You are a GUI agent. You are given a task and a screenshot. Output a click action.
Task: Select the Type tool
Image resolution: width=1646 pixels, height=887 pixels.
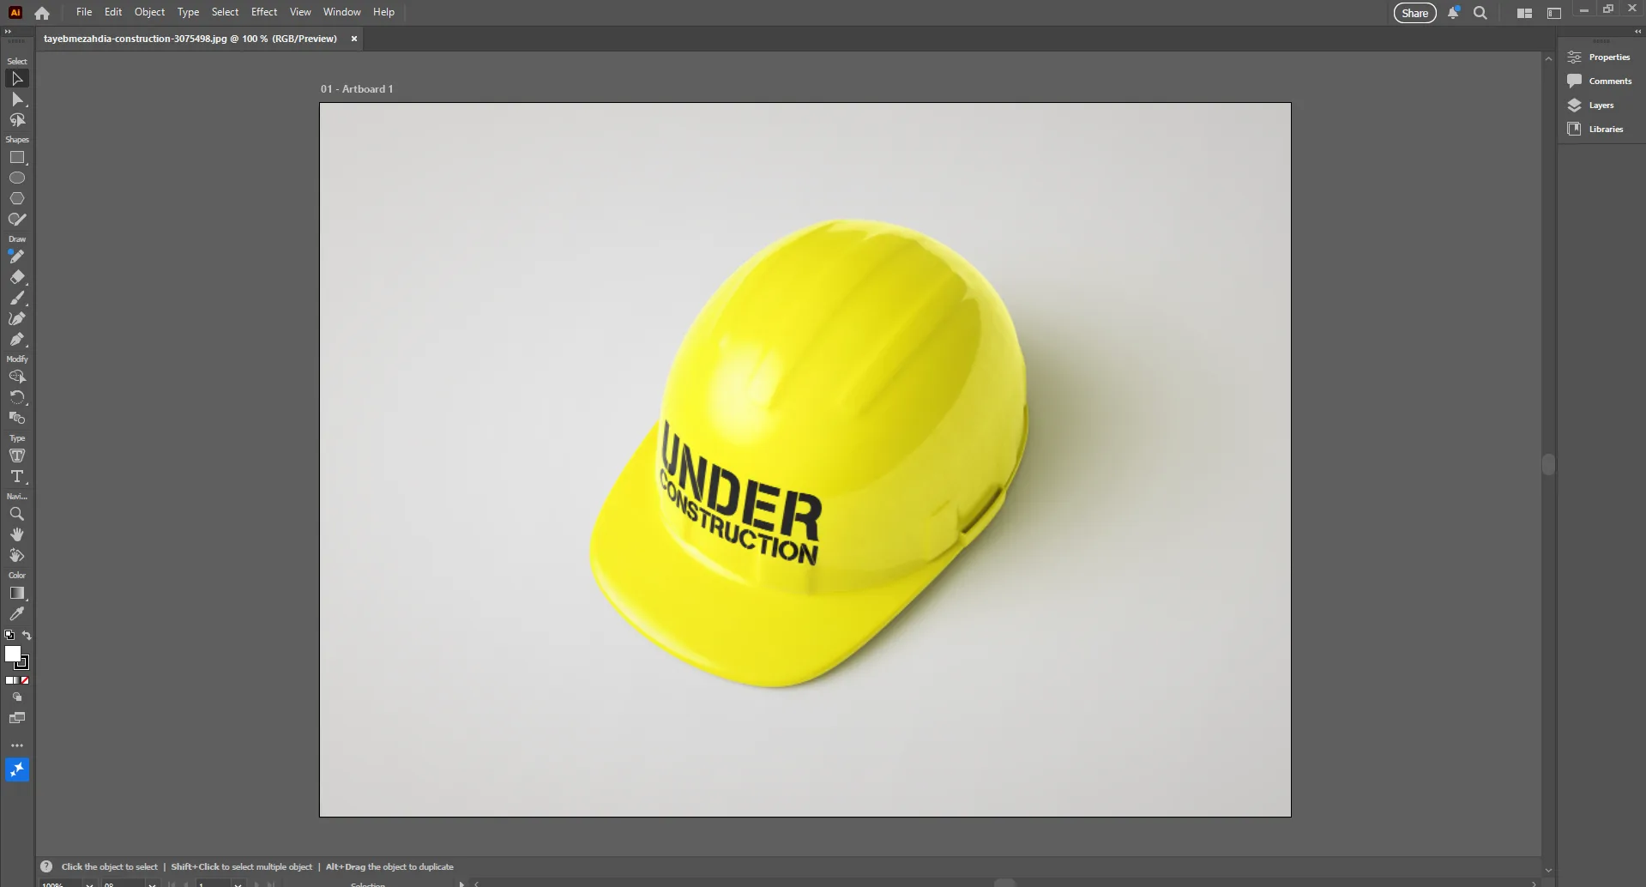(17, 477)
